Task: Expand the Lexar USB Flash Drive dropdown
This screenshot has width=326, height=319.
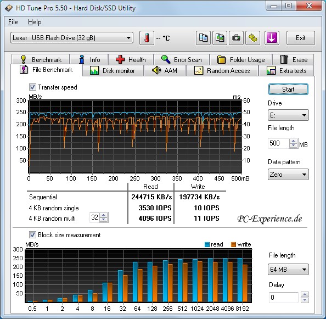Action: point(72,38)
